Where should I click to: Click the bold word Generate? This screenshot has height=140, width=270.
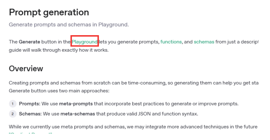(29, 42)
